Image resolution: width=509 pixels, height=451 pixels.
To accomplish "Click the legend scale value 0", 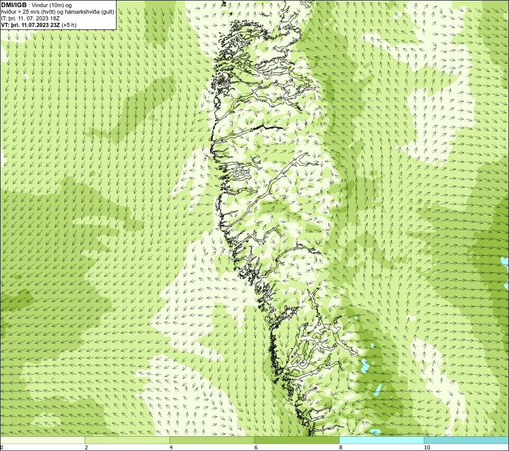I will [2, 448].
